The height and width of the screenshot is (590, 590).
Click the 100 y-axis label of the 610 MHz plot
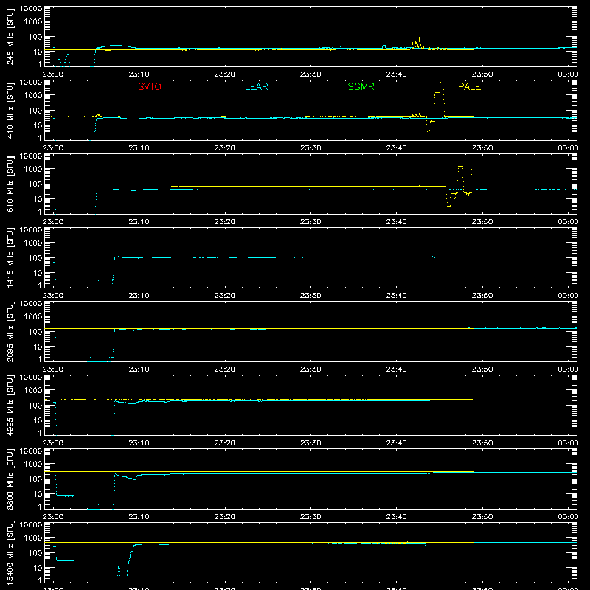(x=35, y=184)
